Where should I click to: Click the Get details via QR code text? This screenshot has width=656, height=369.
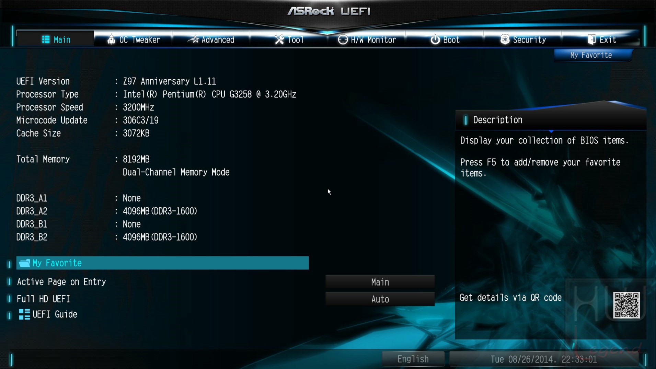tap(510, 298)
